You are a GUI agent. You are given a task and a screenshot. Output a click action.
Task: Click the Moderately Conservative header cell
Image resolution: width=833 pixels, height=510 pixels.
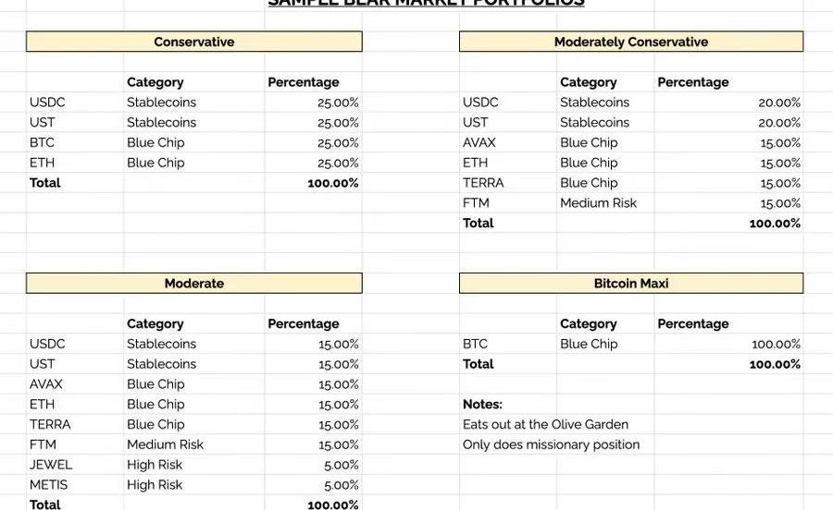click(630, 42)
